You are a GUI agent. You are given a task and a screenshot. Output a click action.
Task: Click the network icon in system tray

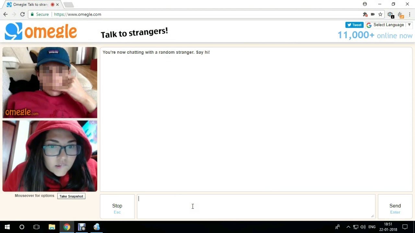(356, 227)
